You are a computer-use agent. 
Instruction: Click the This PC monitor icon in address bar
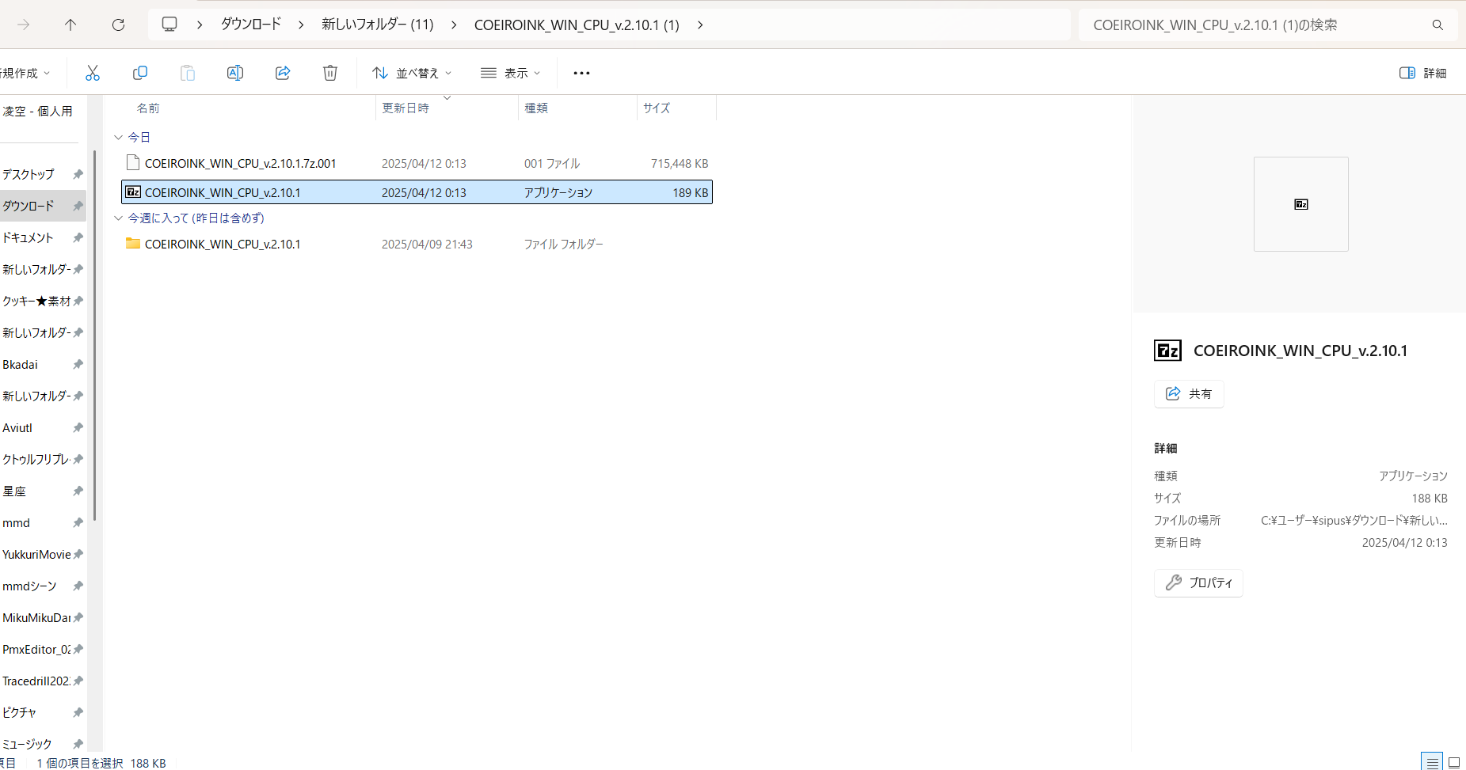[x=169, y=25]
